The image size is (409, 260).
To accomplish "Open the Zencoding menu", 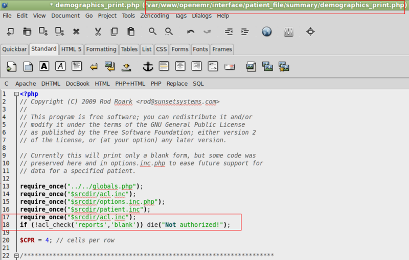I will tap(155, 16).
